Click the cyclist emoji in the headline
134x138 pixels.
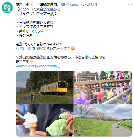52,14
